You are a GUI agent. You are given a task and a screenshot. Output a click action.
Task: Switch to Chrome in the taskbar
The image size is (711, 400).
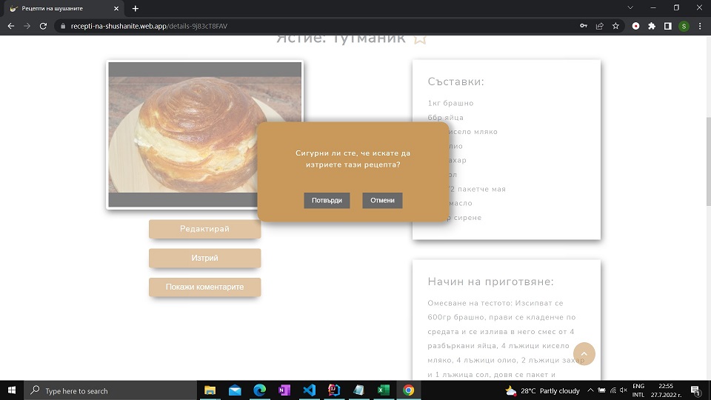click(408, 390)
